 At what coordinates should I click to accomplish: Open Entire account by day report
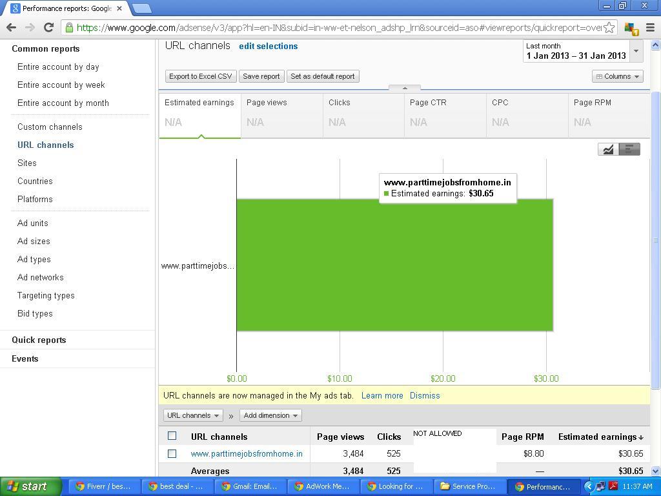[58, 67]
